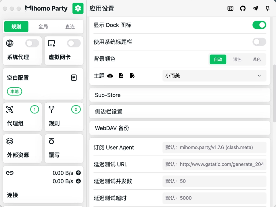The image size is (276, 207).
Task: Click the green settings gear icon
Action: [x=78, y=8]
